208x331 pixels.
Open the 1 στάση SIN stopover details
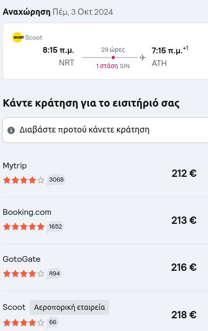click(x=113, y=66)
